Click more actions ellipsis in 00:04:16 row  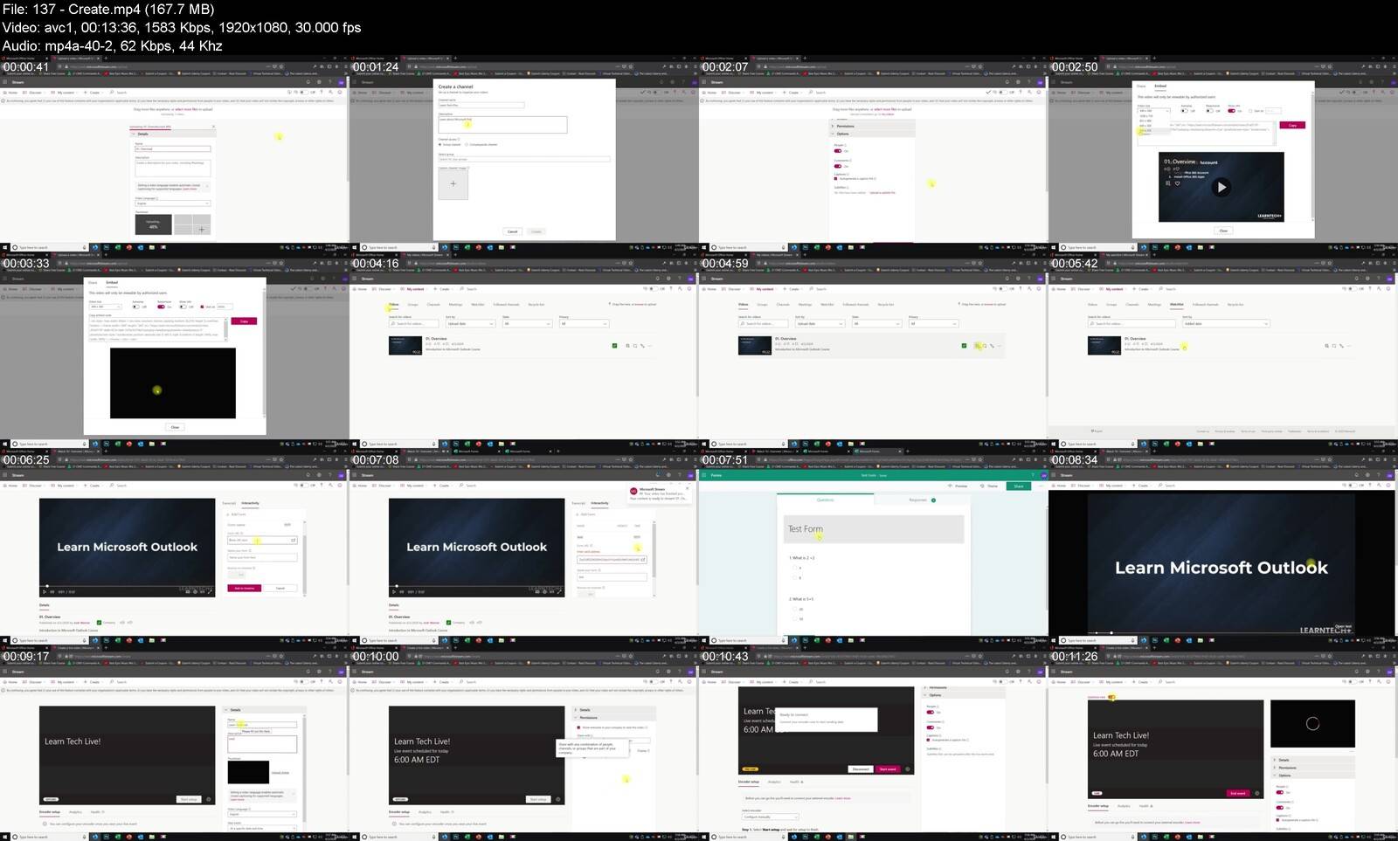coord(650,346)
